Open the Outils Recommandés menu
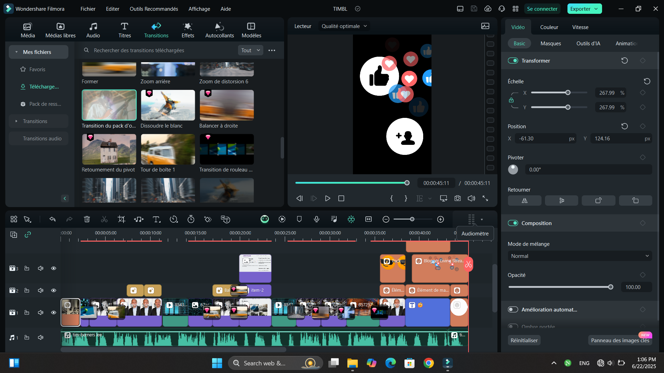Viewport: 664px width, 373px height. tap(154, 9)
